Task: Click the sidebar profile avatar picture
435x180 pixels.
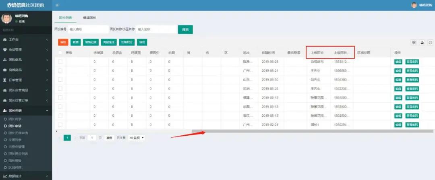Action: coord(7,18)
